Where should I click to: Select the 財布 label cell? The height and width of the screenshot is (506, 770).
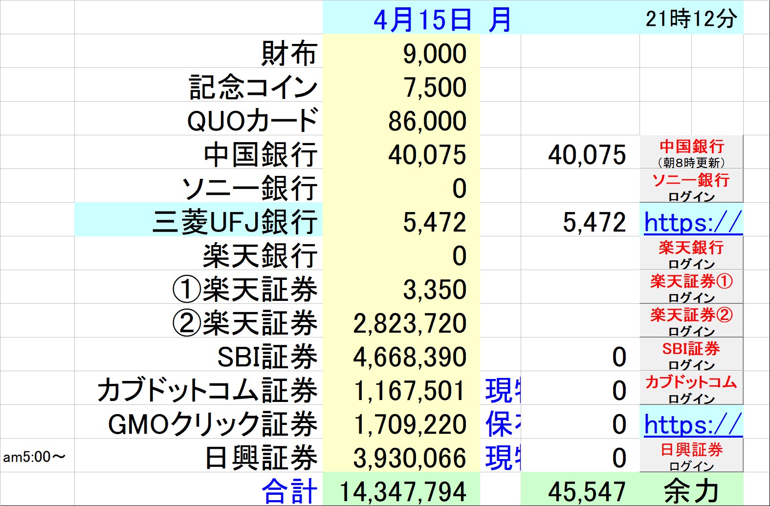point(198,51)
